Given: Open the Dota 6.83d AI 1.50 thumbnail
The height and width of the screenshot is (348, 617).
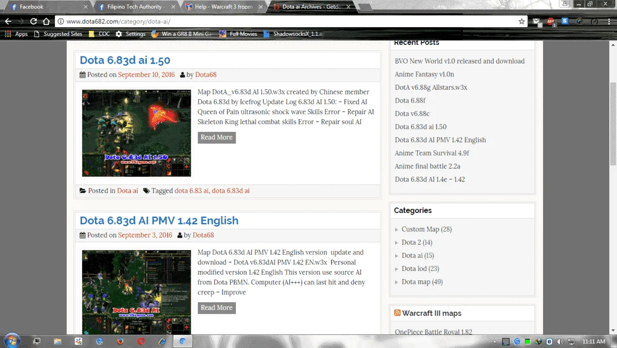Looking at the screenshot, I should 136,133.
